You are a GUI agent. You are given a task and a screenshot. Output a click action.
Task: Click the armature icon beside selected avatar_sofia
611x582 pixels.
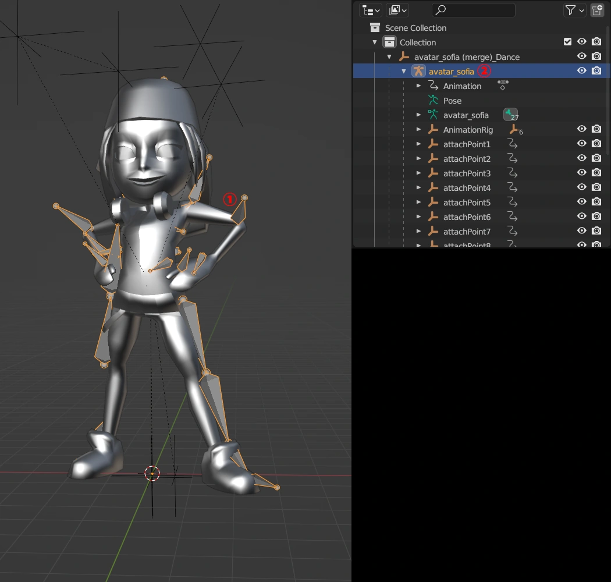click(418, 71)
